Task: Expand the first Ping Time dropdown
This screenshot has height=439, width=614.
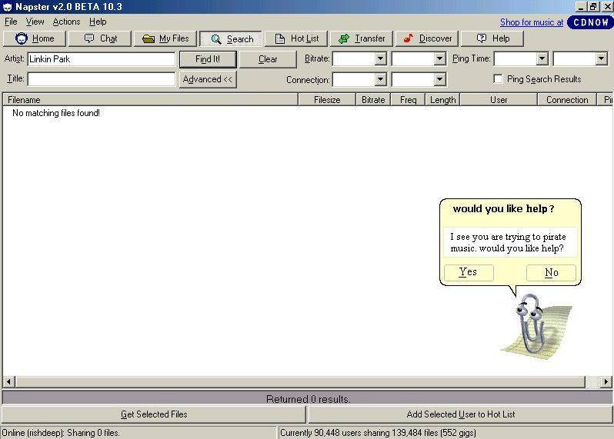Action: [542, 58]
